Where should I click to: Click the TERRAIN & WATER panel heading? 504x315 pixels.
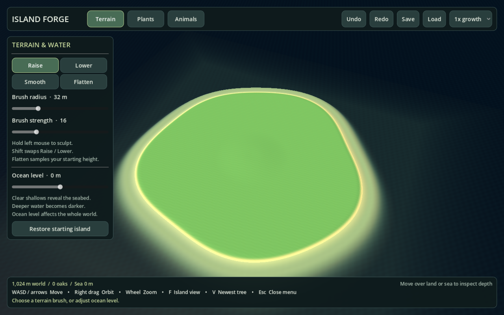point(41,45)
